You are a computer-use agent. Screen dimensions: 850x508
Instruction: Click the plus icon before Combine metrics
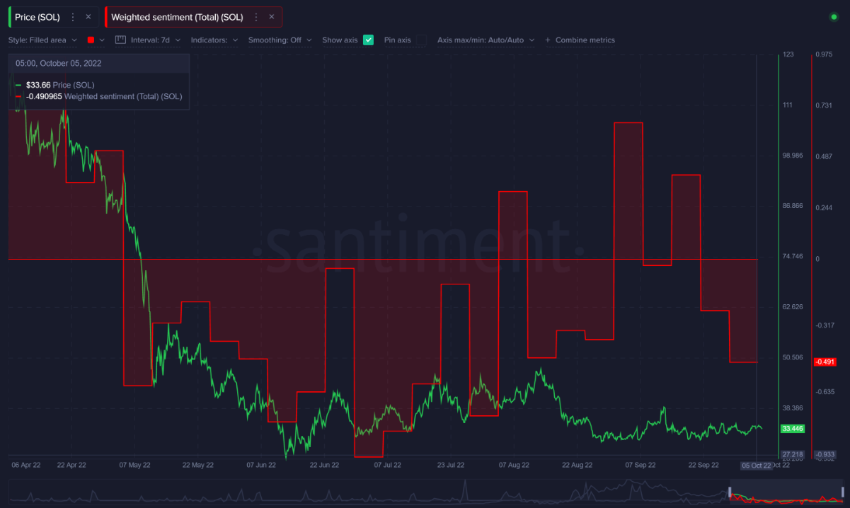[x=546, y=40]
